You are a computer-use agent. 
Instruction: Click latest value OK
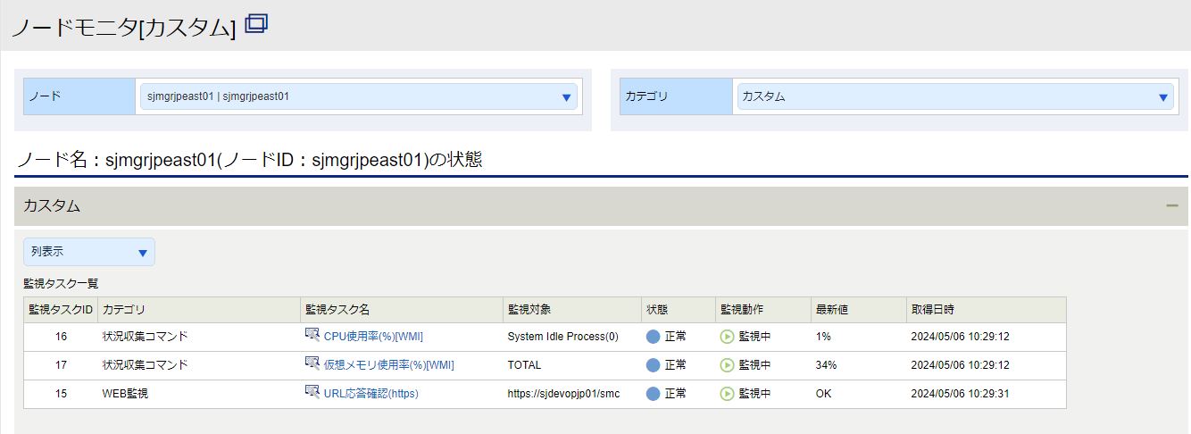pos(823,393)
